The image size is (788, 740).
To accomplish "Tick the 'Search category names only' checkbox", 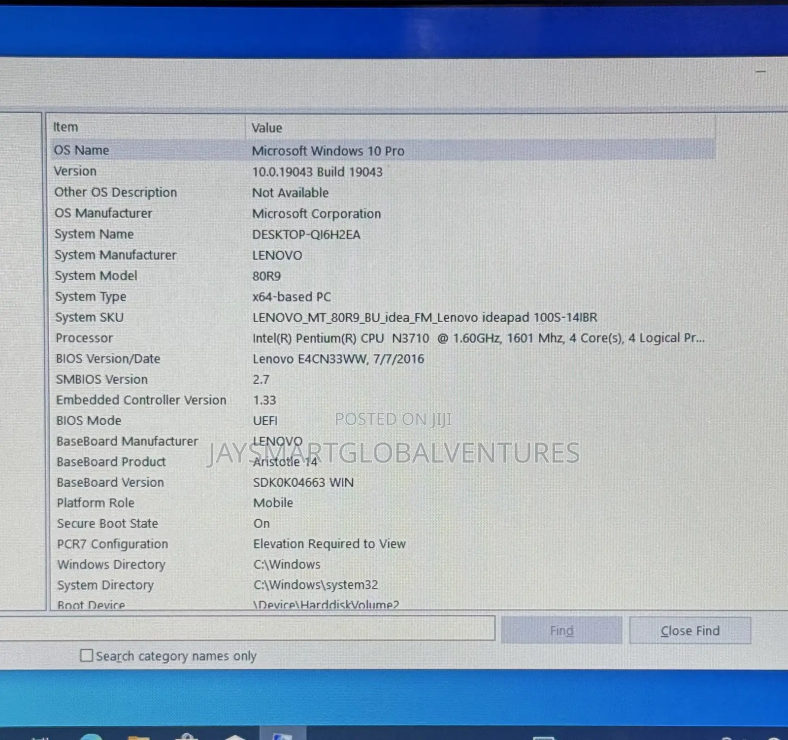I will [x=87, y=655].
